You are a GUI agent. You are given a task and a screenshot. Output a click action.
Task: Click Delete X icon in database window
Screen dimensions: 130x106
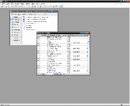[36, 14]
